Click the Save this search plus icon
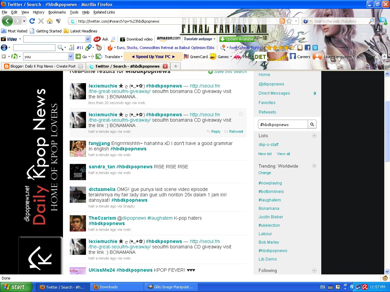 (x=211, y=72)
